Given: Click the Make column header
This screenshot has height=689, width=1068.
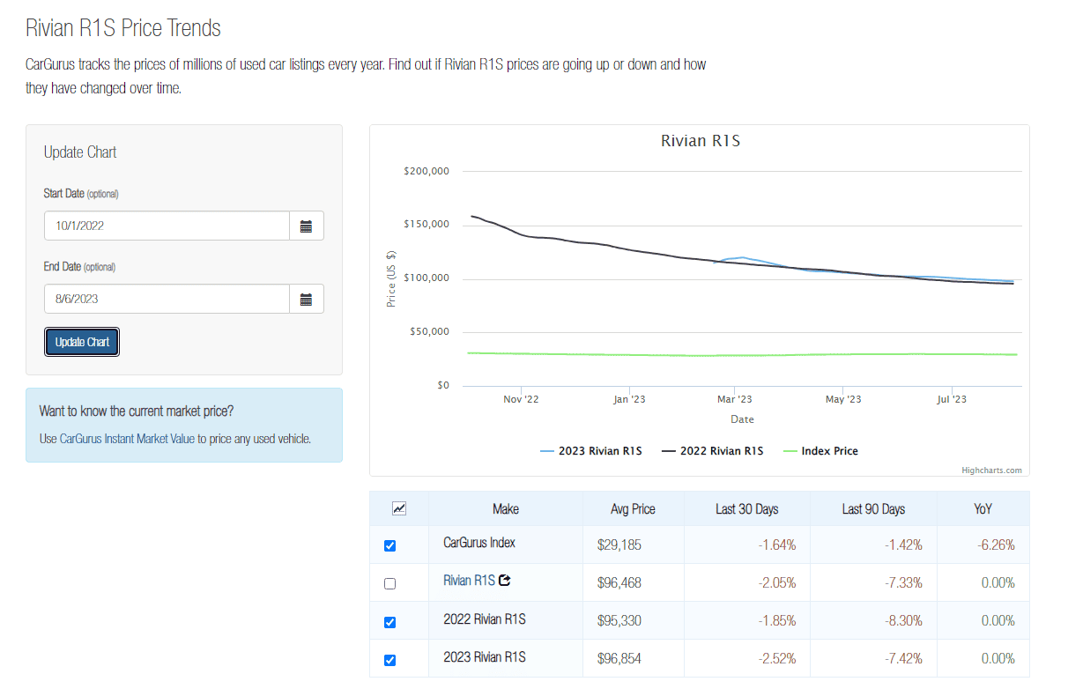Looking at the screenshot, I should tap(506, 508).
